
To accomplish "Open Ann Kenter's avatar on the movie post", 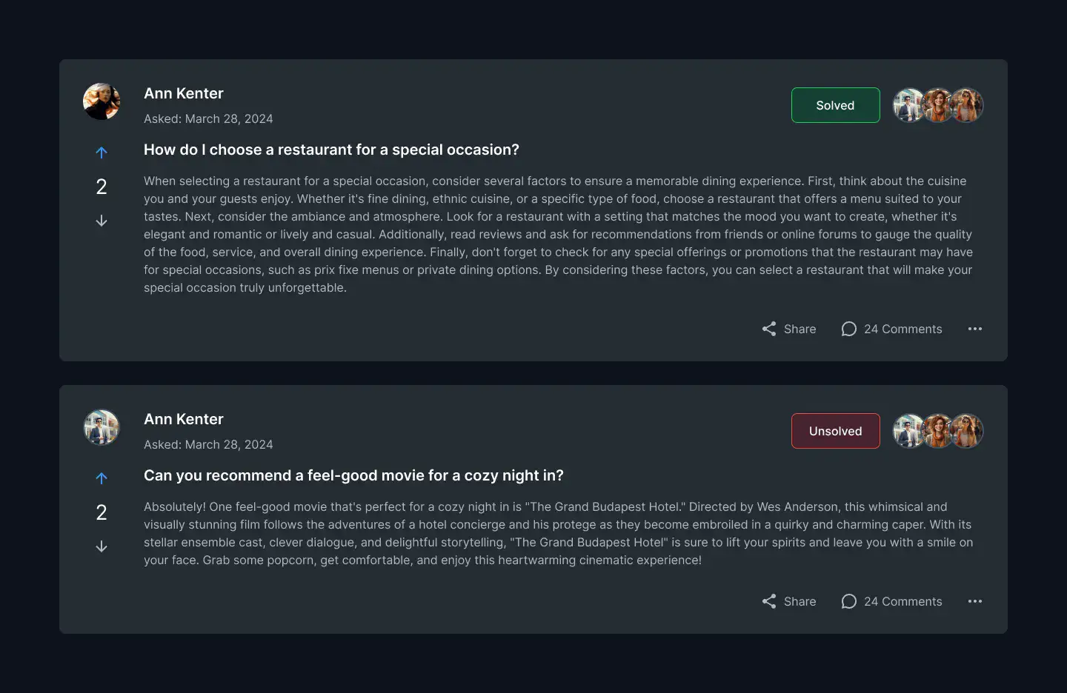I will (x=102, y=427).
